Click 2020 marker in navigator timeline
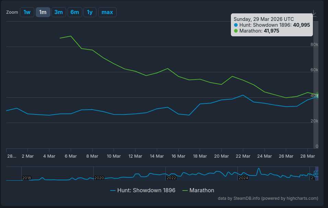328x208 pixels. tap(99, 178)
